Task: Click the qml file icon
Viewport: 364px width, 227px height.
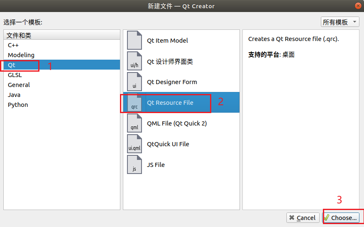Action: click(134, 123)
